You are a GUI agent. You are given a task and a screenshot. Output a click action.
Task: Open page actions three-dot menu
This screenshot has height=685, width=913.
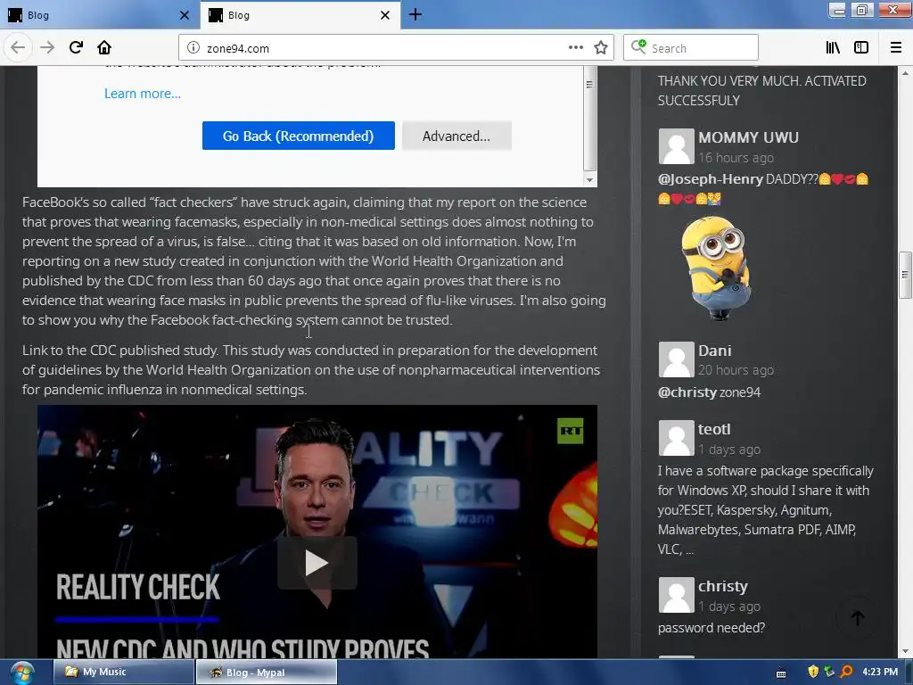point(576,48)
